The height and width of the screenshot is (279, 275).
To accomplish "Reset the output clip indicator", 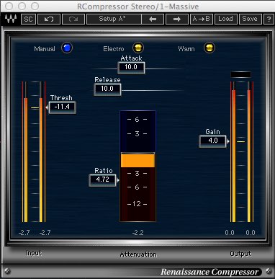I will (240, 75).
